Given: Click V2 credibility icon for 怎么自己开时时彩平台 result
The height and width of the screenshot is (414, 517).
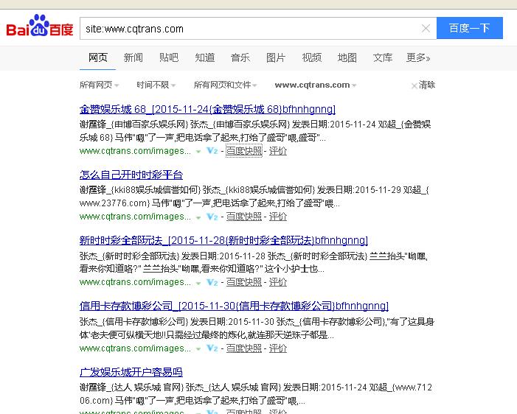Looking at the screenshot, I should coord(212,217).
